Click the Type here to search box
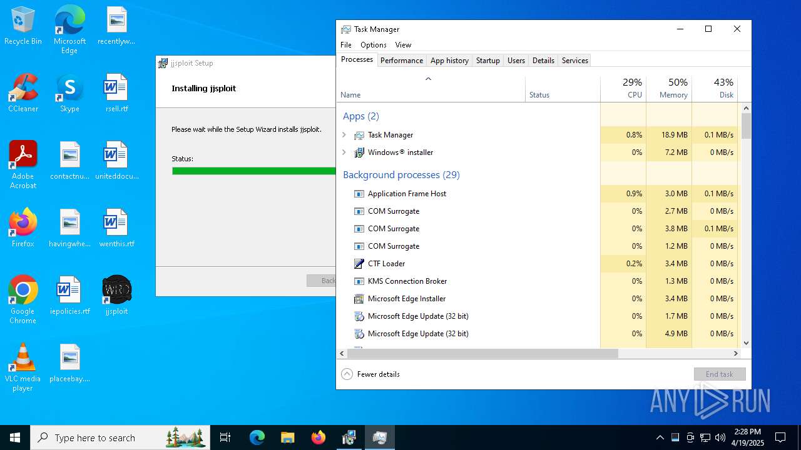The width and height of the screenshot is (801, 450). [120, 437]
